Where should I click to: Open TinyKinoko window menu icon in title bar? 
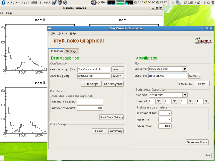tap(50, 29)
